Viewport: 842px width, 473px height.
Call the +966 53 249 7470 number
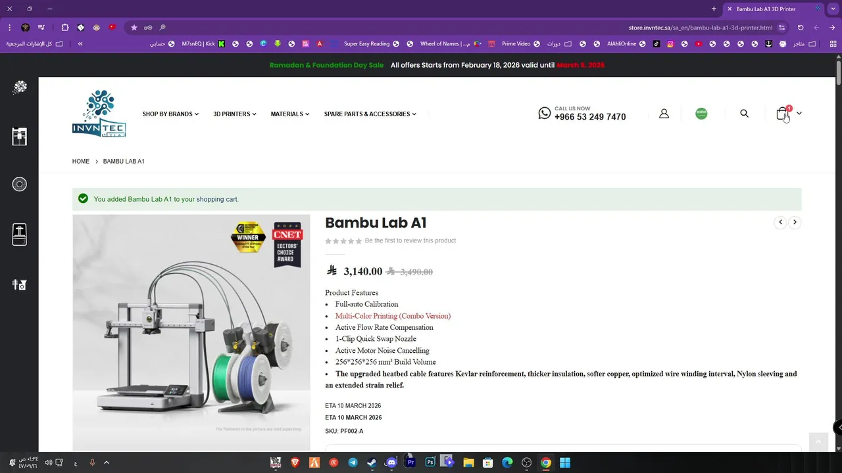tap(590, 117)
